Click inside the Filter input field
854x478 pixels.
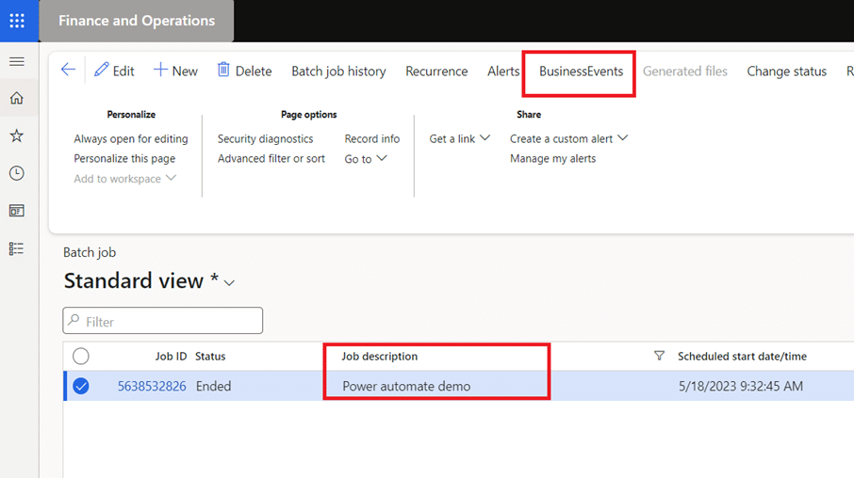pyautogui.click(x=163, y=321)
